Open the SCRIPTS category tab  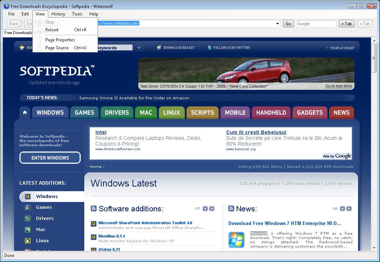202,112
